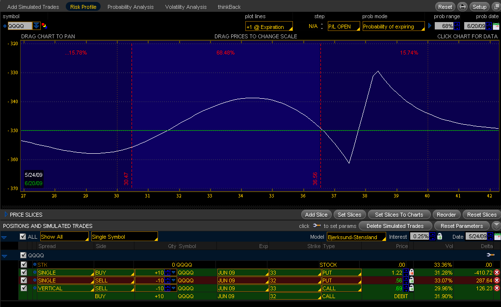Switch to the Probability Analysis tab
501x307 pixels.
tap(131, 7)
